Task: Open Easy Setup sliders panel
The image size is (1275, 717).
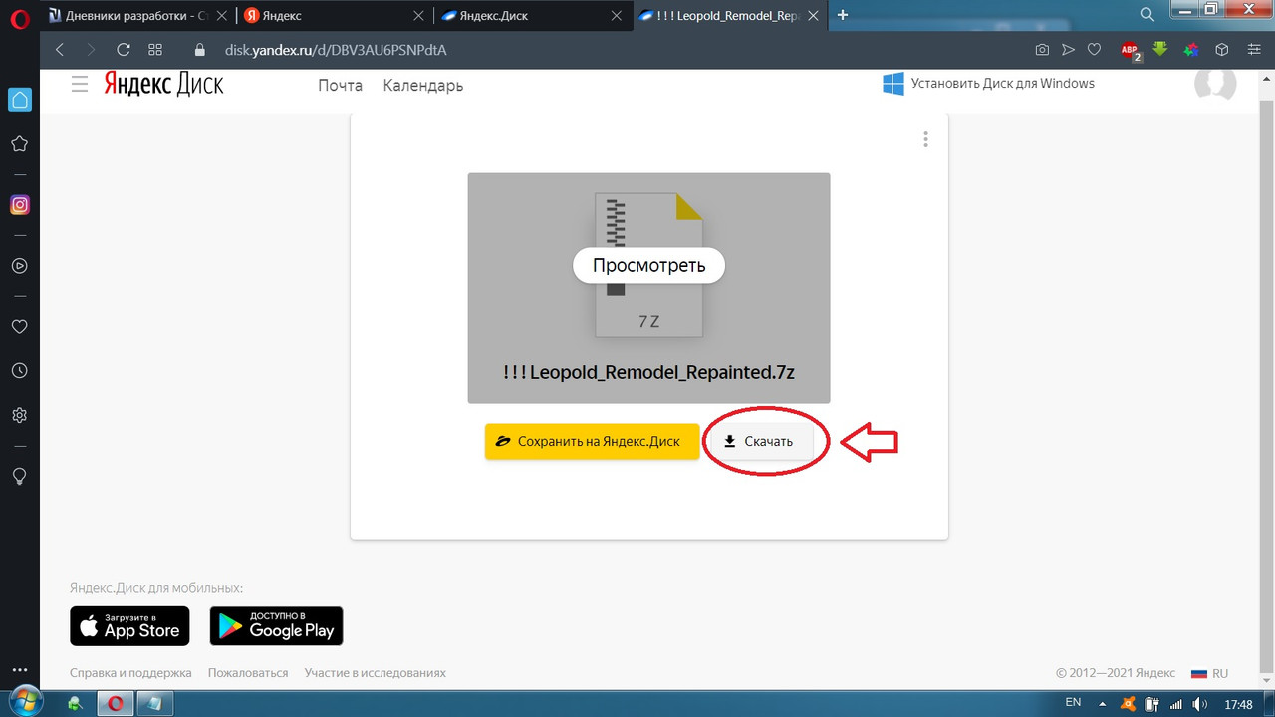Action: 1252,49
